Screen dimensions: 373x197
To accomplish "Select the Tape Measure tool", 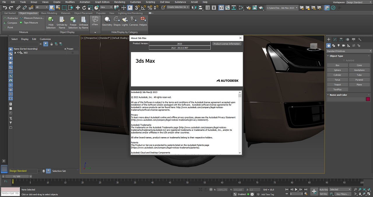I will click(x=31, y=23).
